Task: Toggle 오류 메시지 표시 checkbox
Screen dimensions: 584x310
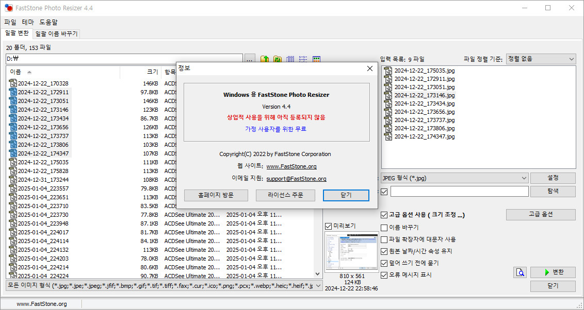Action: [x=384, y=275]
